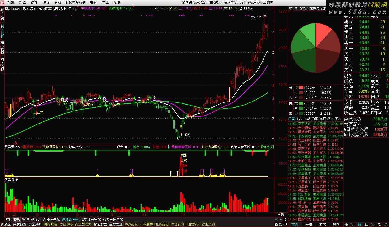The image size is (389, 227).
Task: Click the 大单买入 red legend swatch
Action: (301, 87)
